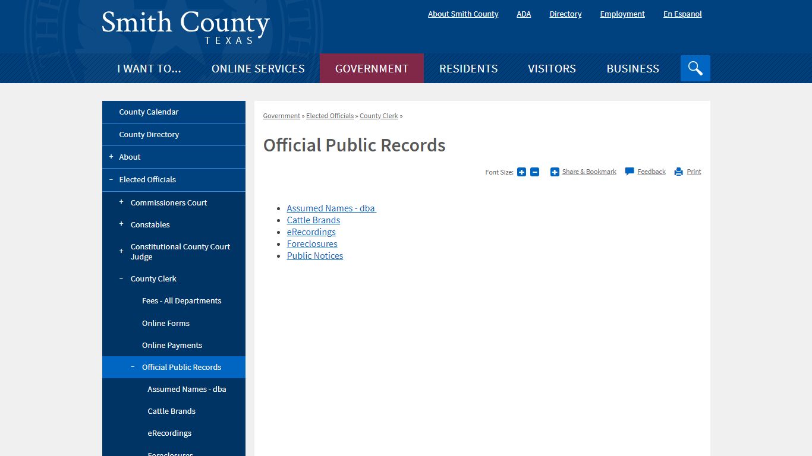812x456 pixels.
Task: Decrease font size with minus icon
Action: [x=534, y=172]
